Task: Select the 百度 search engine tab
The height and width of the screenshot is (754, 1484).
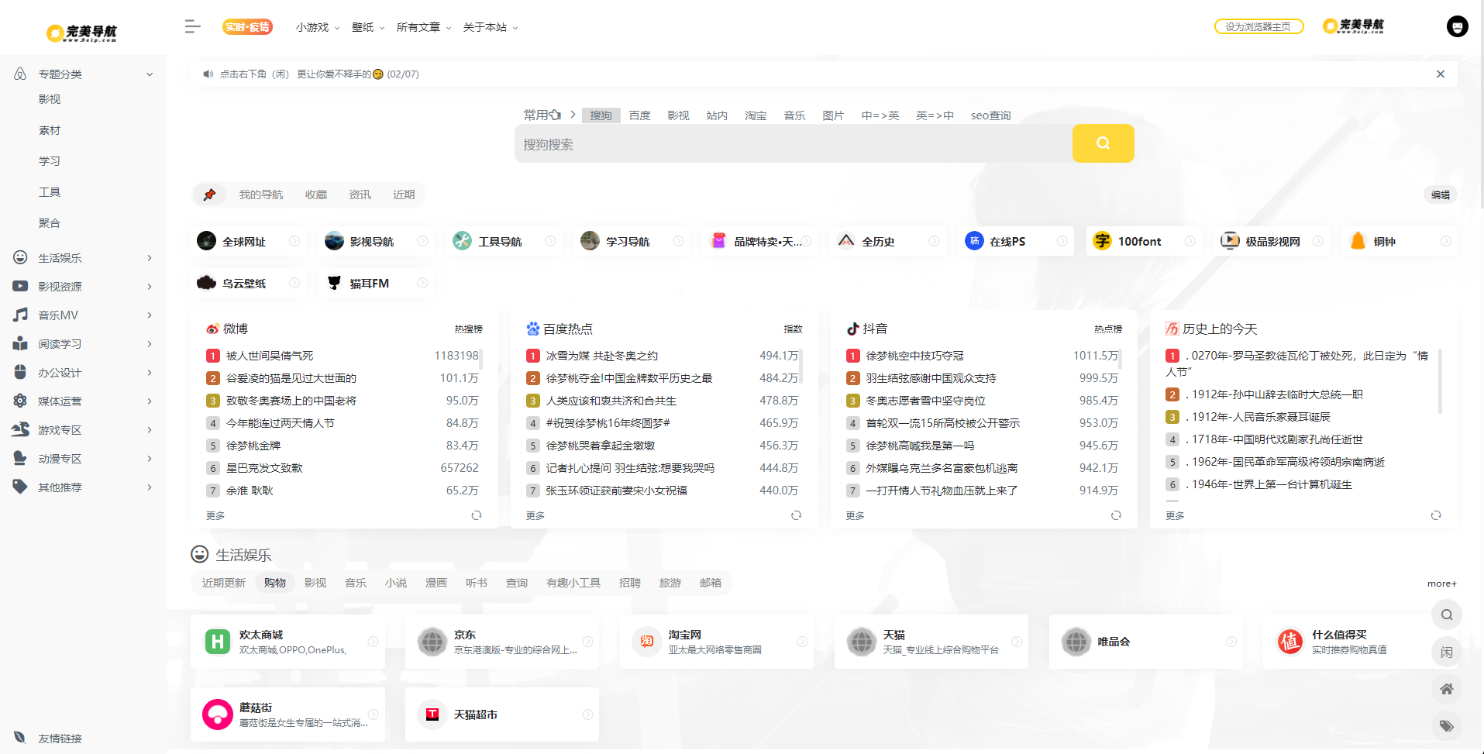Action: pyautogui.click(x=639, y=115)
